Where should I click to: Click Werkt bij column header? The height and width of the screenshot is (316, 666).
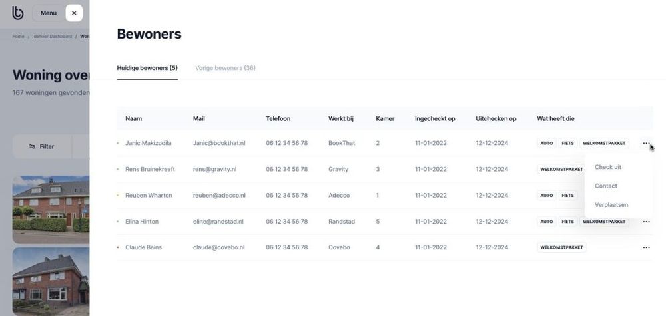340,119
